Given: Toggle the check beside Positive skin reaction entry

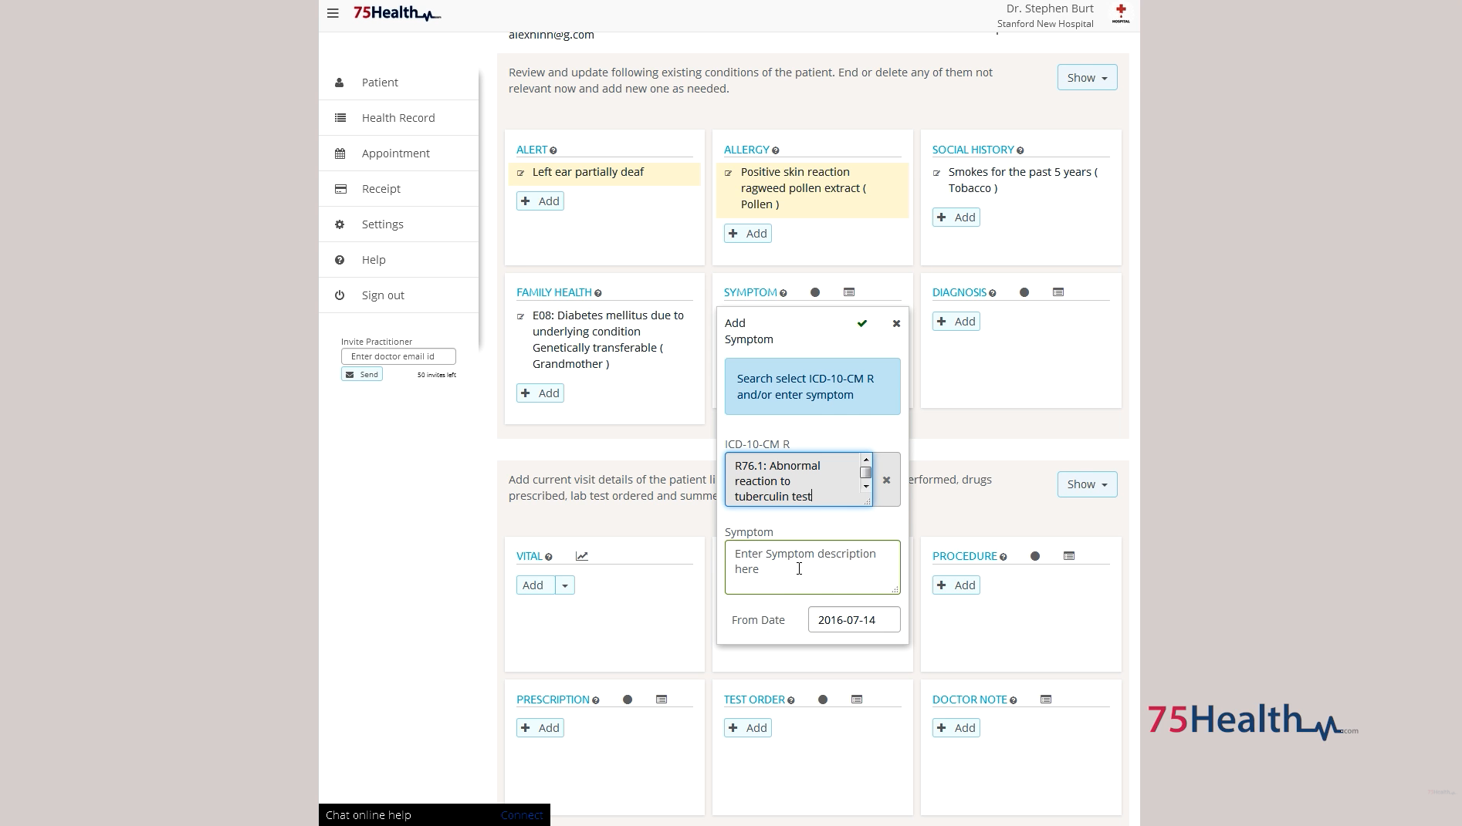Looking at the screenshot, I should [x=729, y=173].
